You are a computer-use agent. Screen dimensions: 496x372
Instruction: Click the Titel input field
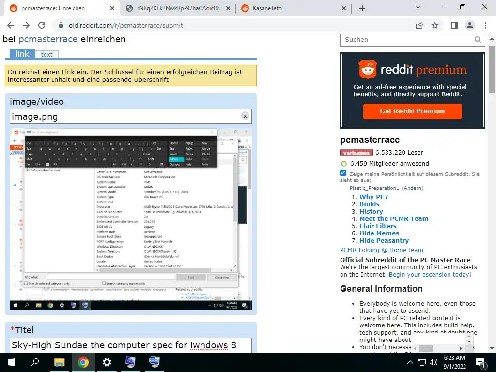[131, 345]
